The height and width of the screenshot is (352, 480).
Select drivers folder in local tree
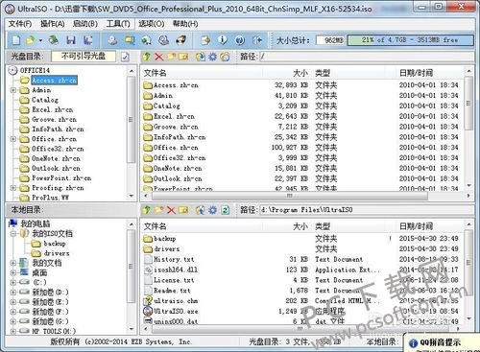click(x=57, y=253)
